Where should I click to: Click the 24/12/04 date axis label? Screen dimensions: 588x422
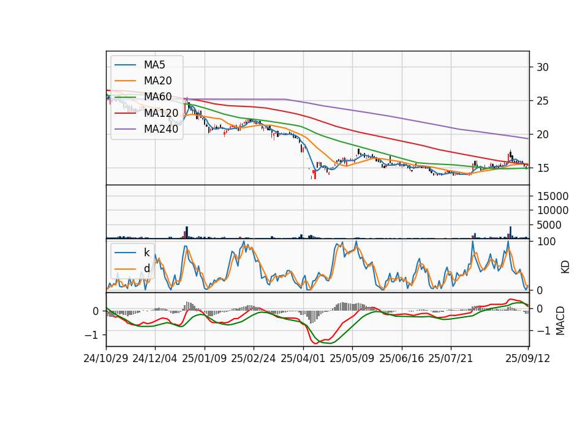[x=155, y=358]
